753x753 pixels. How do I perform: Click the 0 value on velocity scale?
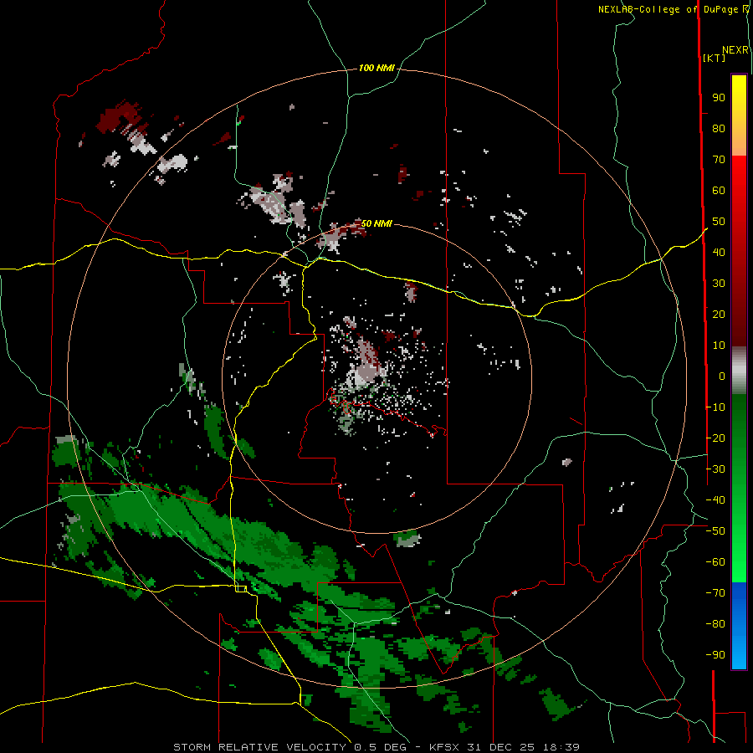pos(722,376)
